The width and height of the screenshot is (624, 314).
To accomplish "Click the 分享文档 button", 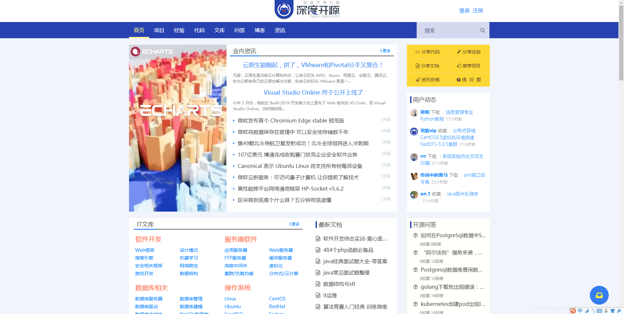I will pos(427,66).
